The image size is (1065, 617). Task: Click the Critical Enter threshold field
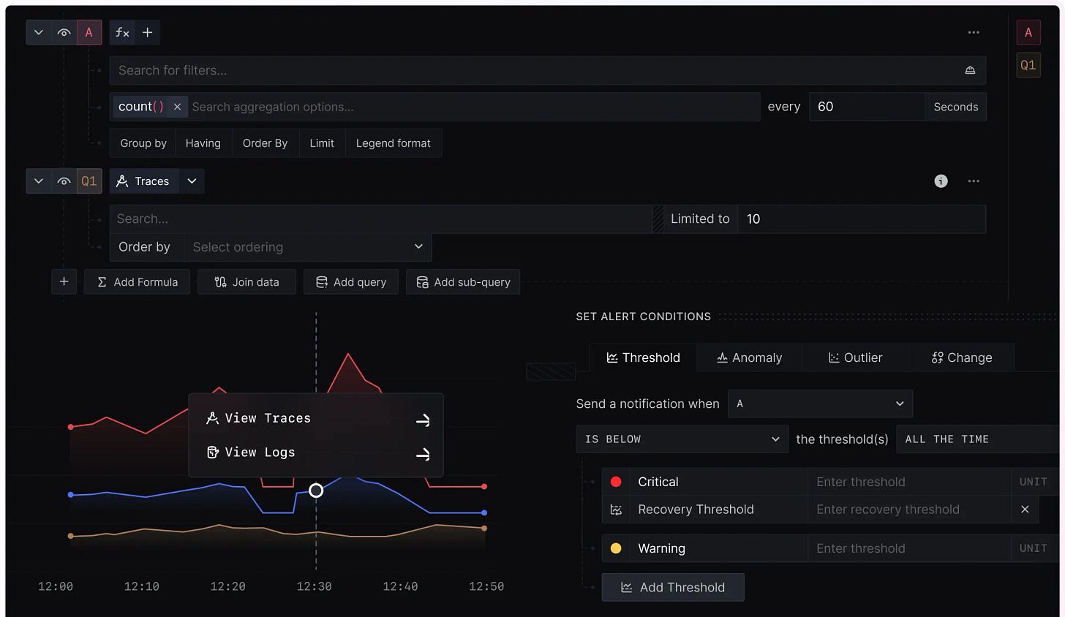pyautogui.click(x=909, y=482)
